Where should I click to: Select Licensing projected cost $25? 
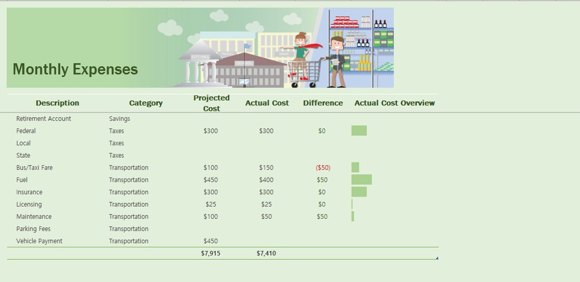coord(211,204)
